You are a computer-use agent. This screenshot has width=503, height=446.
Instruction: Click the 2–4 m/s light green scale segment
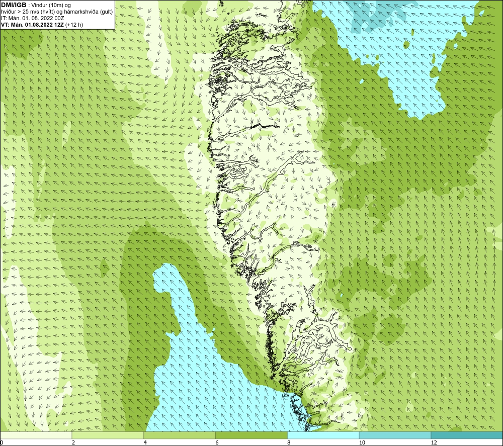108,435
